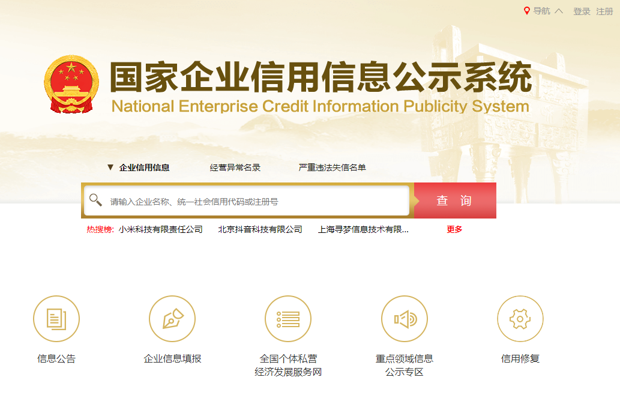The image size is (620, 404).
Task: Click the 热搜榜 label
Action: [100, 230]
